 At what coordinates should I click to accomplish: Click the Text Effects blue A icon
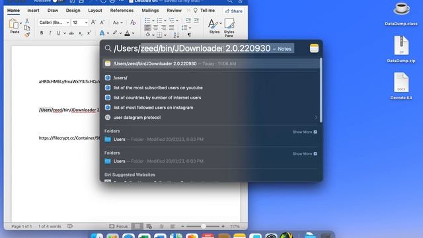pyautogui.click(x=102, y=33)
